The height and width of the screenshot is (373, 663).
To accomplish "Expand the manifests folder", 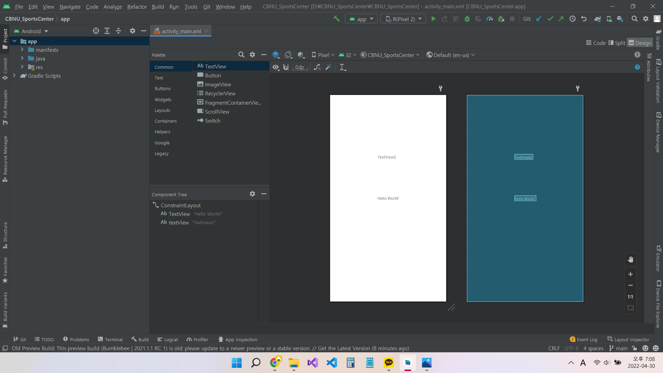I will tap(22, 50).
